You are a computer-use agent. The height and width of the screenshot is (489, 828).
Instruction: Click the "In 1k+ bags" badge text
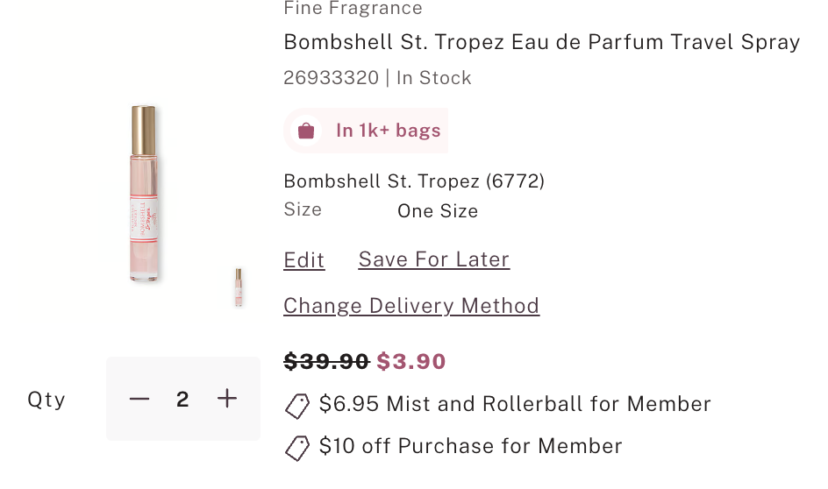388,131
